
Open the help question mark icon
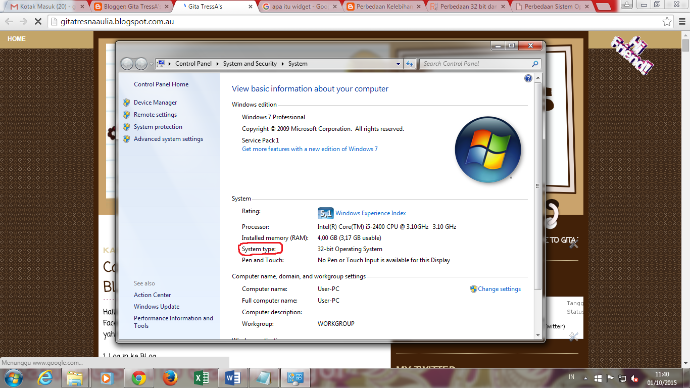528,78
